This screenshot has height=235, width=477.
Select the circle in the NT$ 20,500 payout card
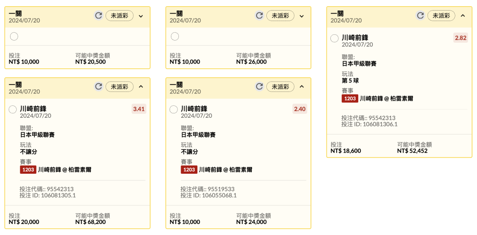coord(14,37)
